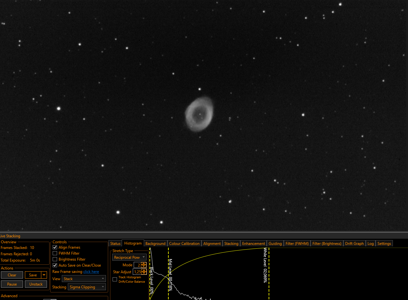Select the White Level histogram marker line

point(269,274)
